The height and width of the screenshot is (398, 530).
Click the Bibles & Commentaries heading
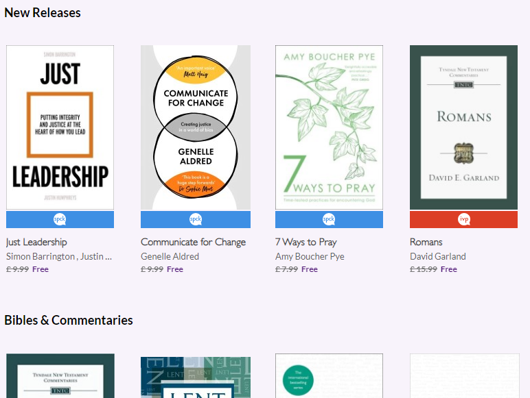point(69,321)
